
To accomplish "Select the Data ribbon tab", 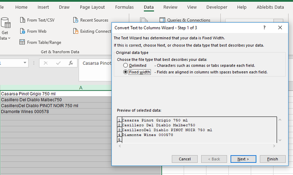I will 148,7.
